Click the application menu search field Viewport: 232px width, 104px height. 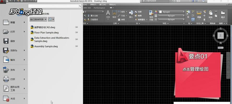click(x=53, y=6)
